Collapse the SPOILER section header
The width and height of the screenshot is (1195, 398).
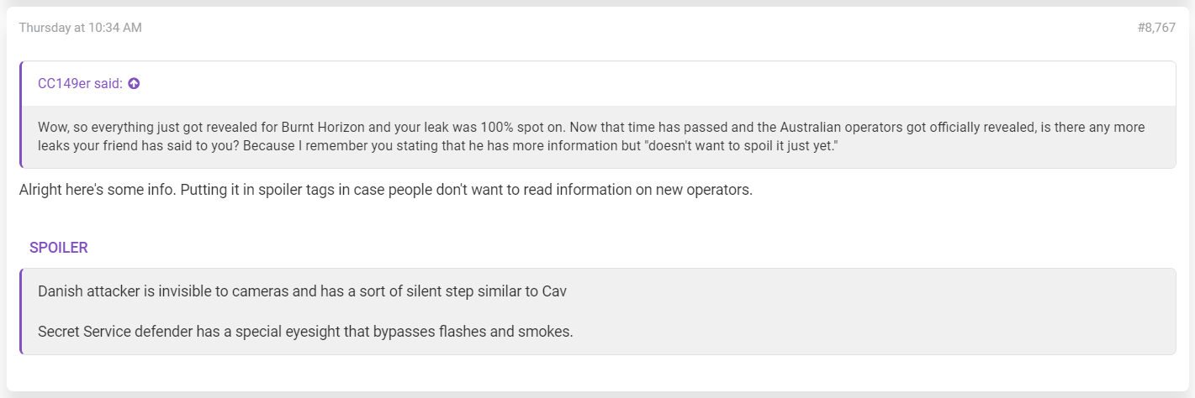click(59, 248)
